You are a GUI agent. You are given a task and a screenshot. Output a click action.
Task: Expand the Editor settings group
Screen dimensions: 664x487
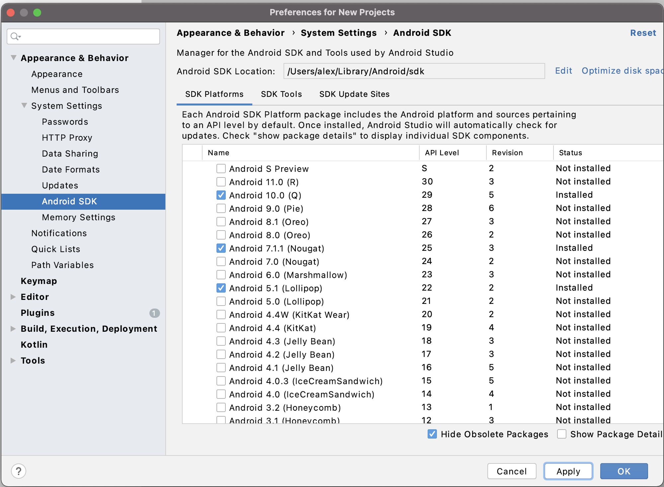[13, 297]
